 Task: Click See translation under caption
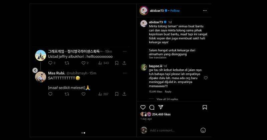pos(158,58)
